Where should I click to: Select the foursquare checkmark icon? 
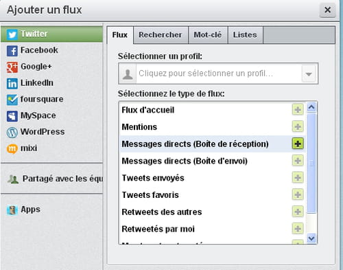pyautogui.click(x=12, y=100)
